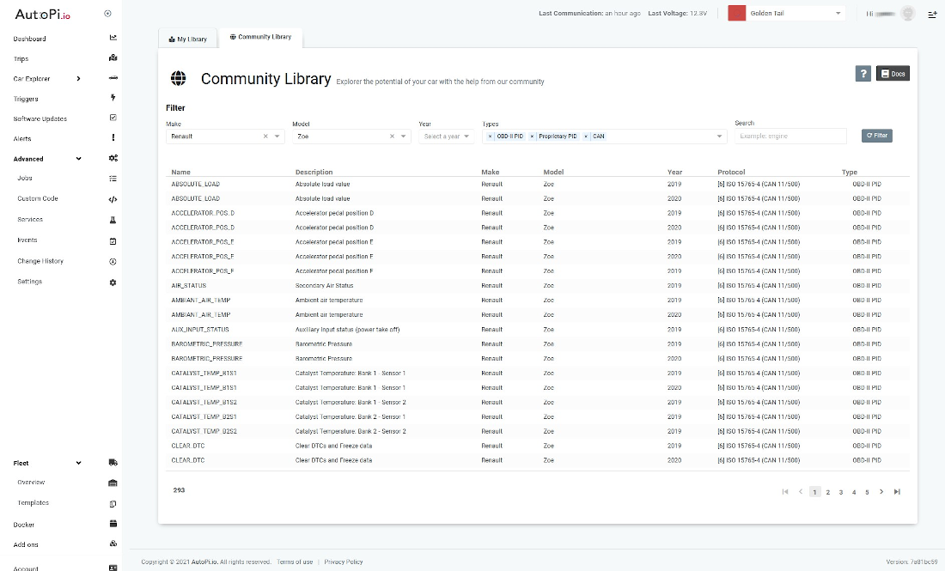Click the Templates copy icon
Viewport: 945px width, 571px height.
pos(113,503)
